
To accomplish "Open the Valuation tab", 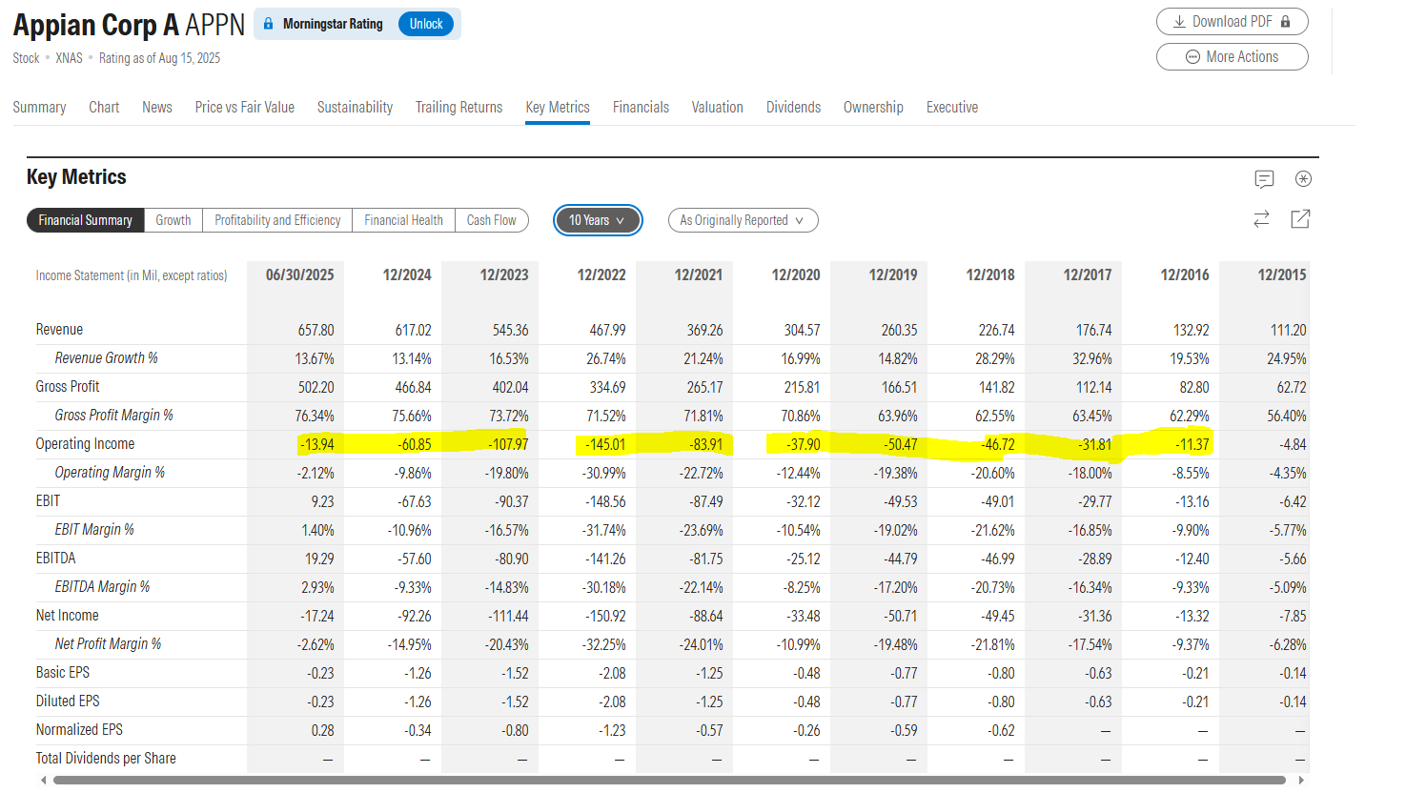I will tap(718, 107).
